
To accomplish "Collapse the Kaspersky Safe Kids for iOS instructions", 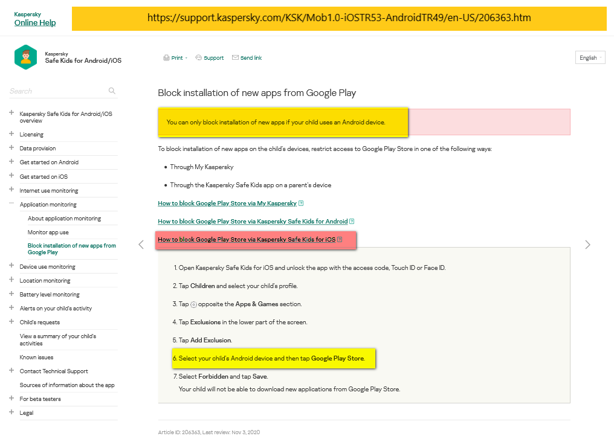I will pos(247,240).
